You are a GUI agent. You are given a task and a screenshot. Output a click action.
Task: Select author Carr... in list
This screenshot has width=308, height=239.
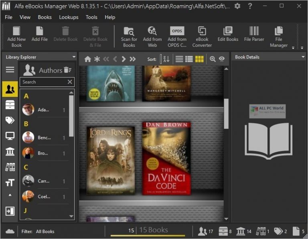45,181
